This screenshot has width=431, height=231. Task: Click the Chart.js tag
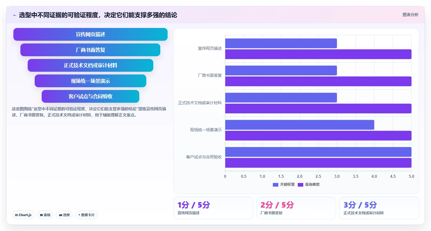(x=23, y=215)
